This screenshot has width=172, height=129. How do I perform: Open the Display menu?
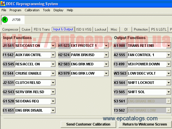[58, 10]
